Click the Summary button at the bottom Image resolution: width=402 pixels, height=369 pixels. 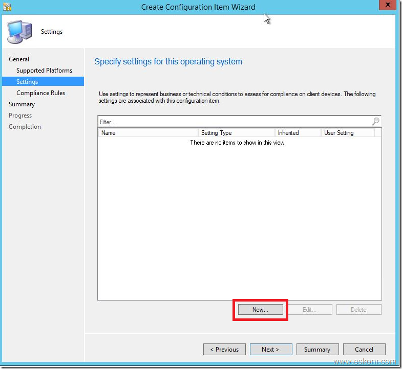(x=318, y=349)
